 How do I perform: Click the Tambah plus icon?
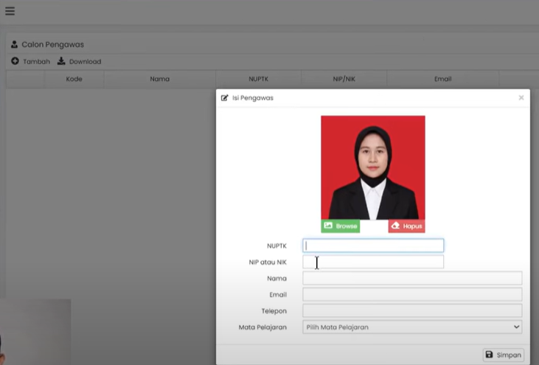click(x=15, y=61)
